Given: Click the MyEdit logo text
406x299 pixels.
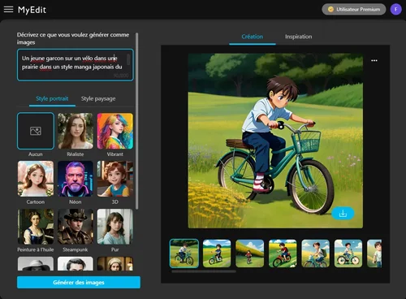Looking at the screenshot, I should (32, 10).
